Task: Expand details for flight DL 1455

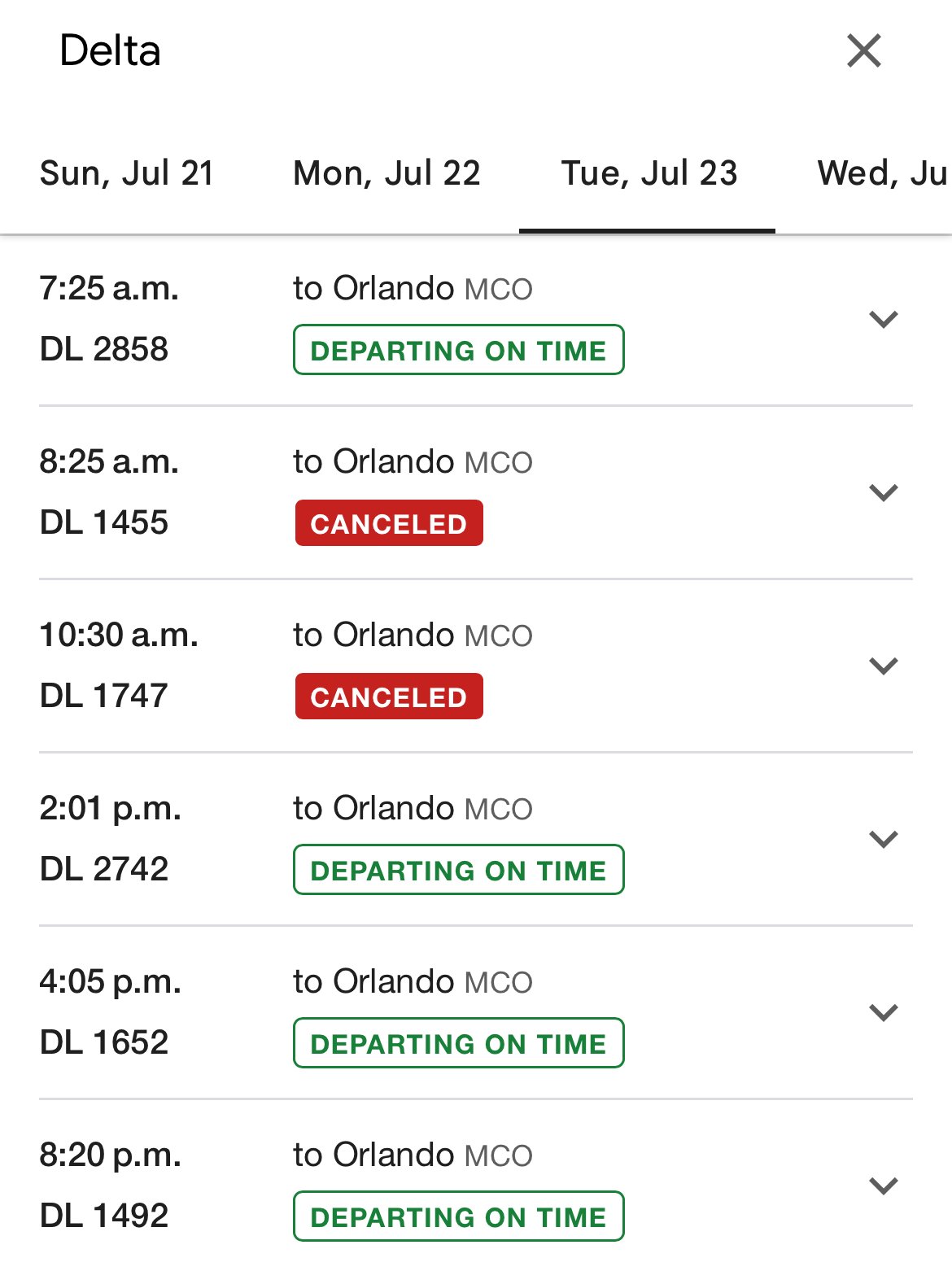Action: [x=883, y=492]
